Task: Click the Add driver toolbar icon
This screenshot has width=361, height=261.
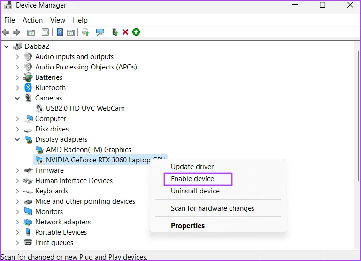Action: coord(115,32)
